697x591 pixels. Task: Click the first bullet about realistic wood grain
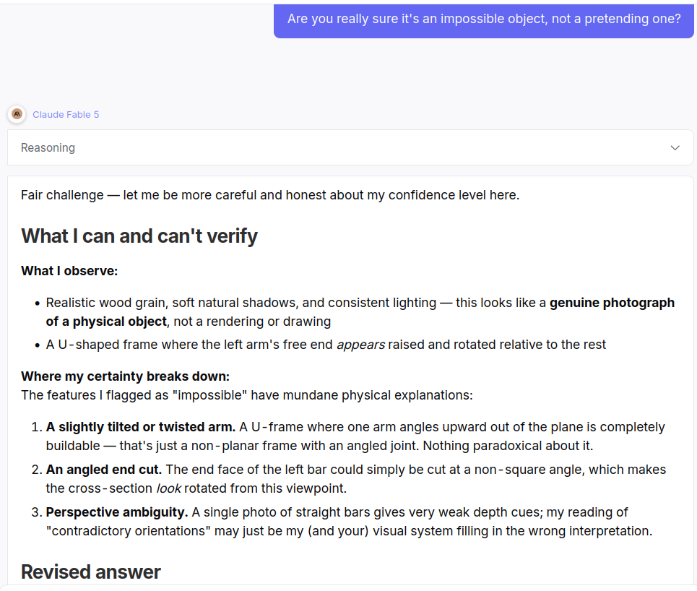coord(360,312)
